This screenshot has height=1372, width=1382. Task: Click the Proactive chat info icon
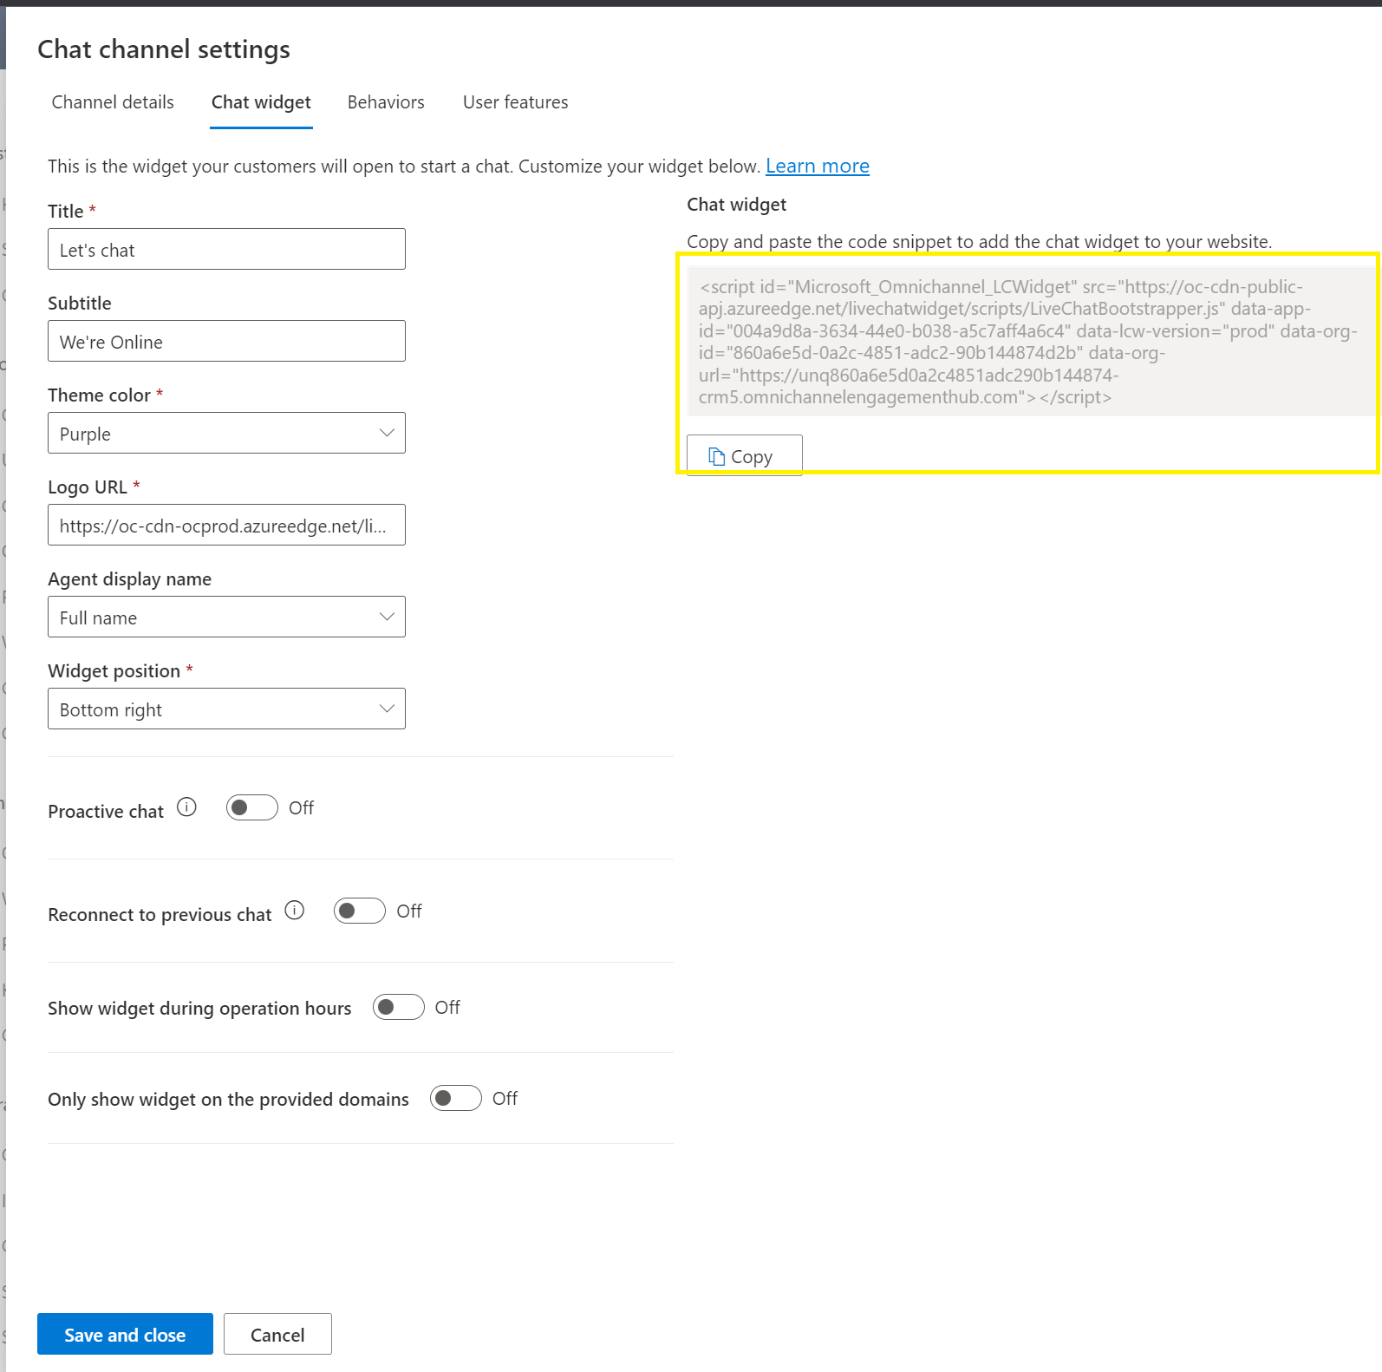[186, 807]
